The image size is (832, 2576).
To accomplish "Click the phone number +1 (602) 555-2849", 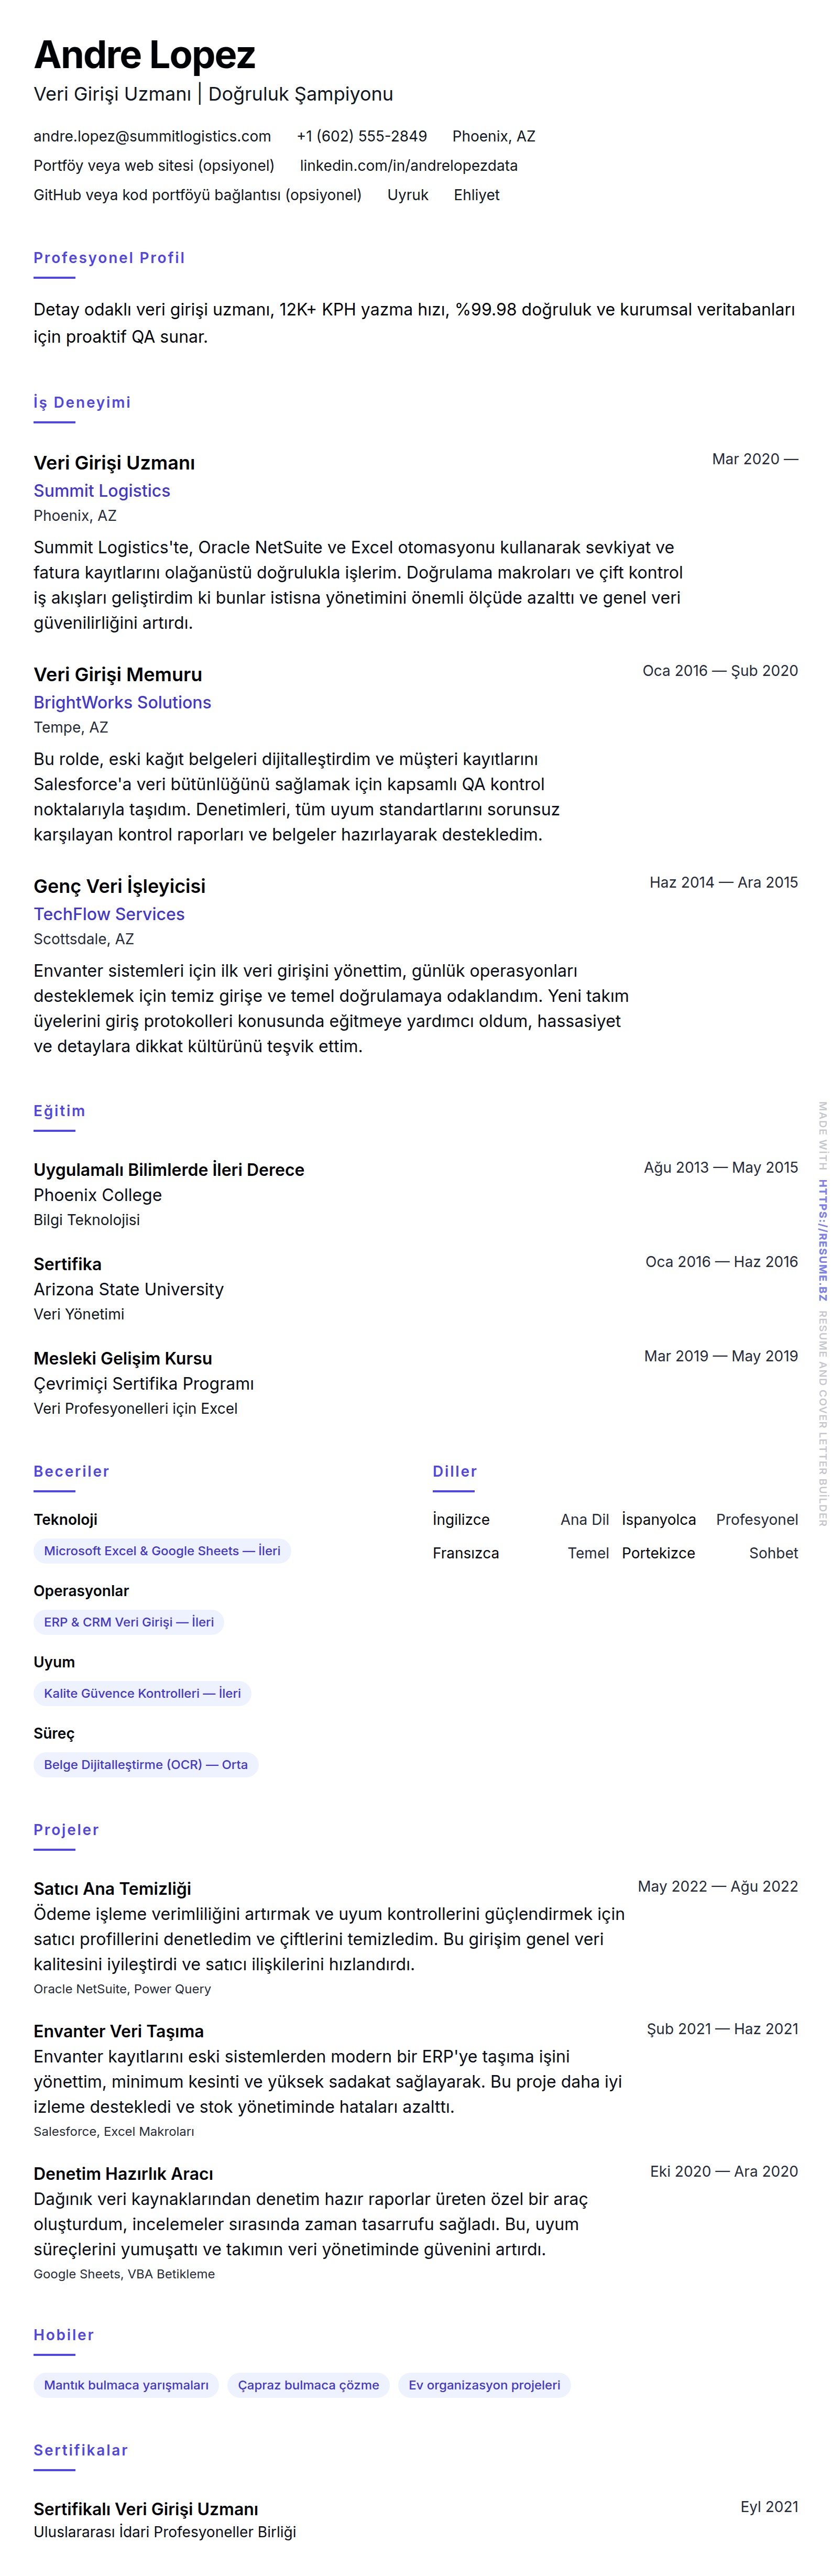I will (361, 136).
